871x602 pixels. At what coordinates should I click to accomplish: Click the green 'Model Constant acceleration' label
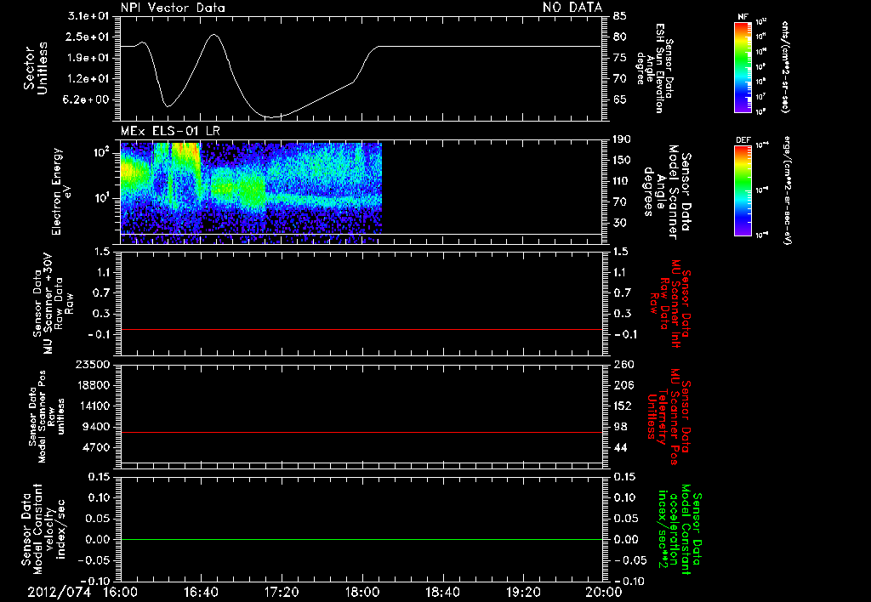point(680,531)
